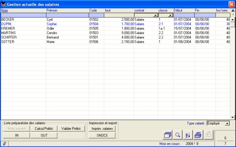Viewport: 236px width, 147px height.
Task: Click the IN button
Action: pos(17,135)
